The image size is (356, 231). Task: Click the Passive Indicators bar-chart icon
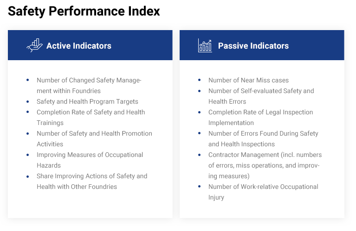[205, 45]
